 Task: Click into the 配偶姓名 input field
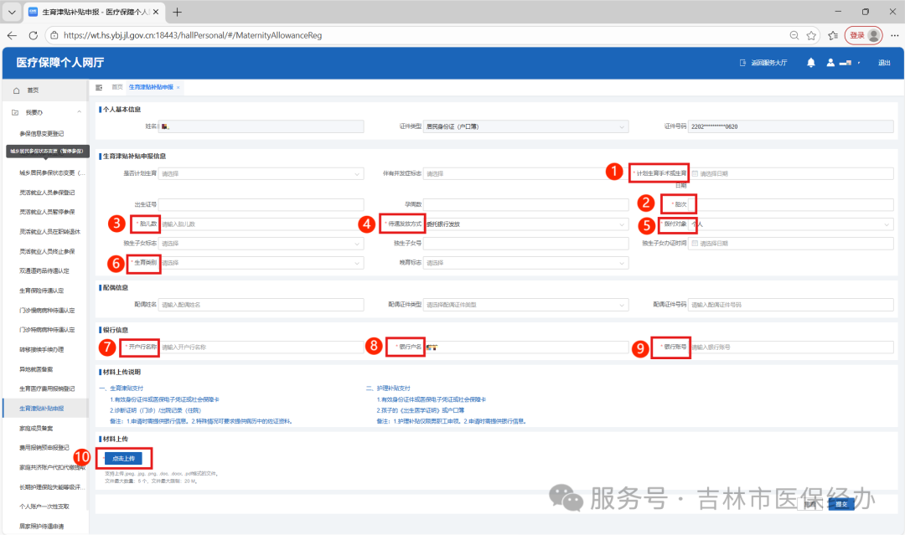261,305
